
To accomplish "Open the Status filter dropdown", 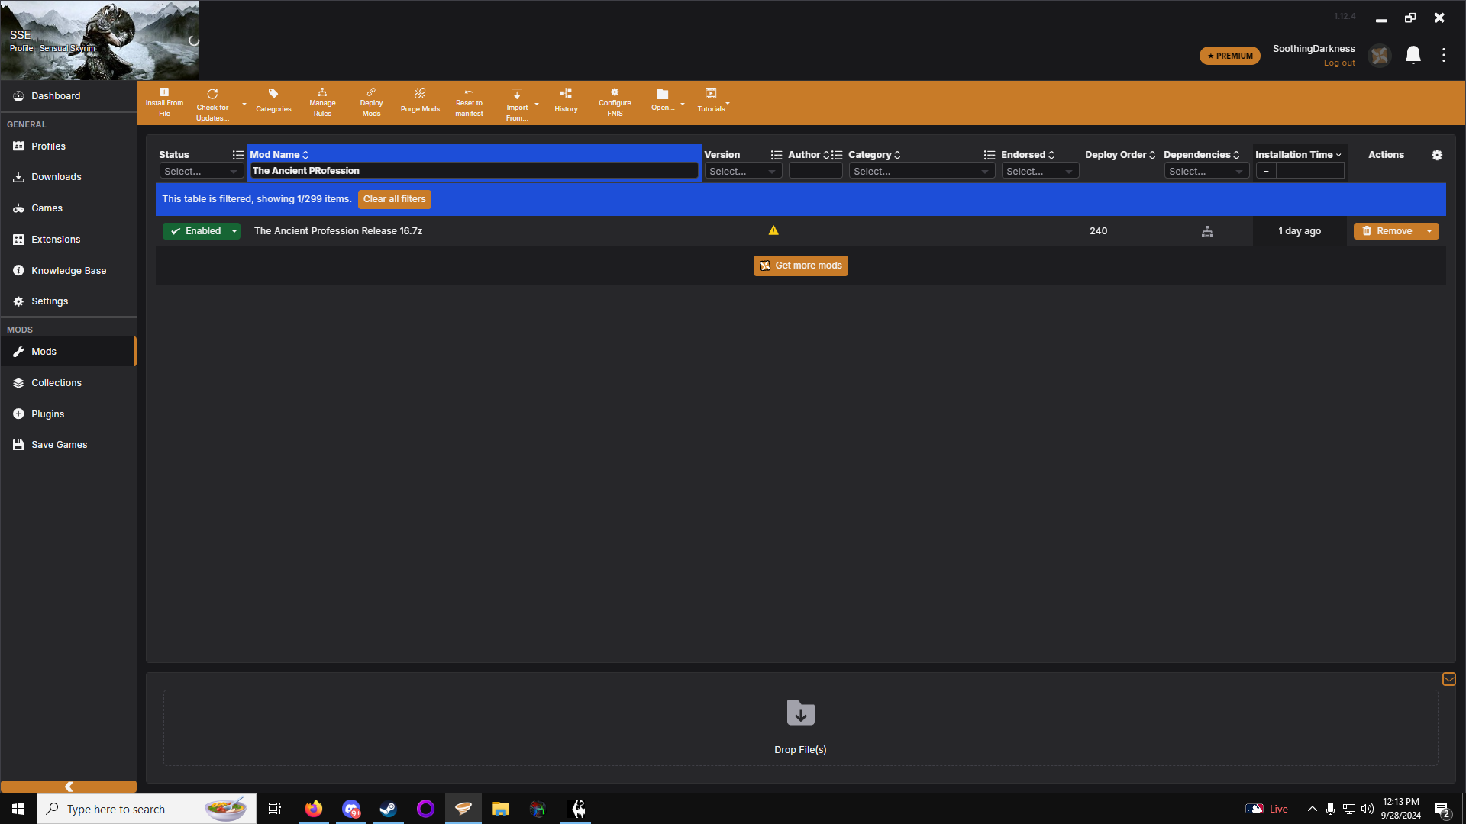I will pos(202,172).
